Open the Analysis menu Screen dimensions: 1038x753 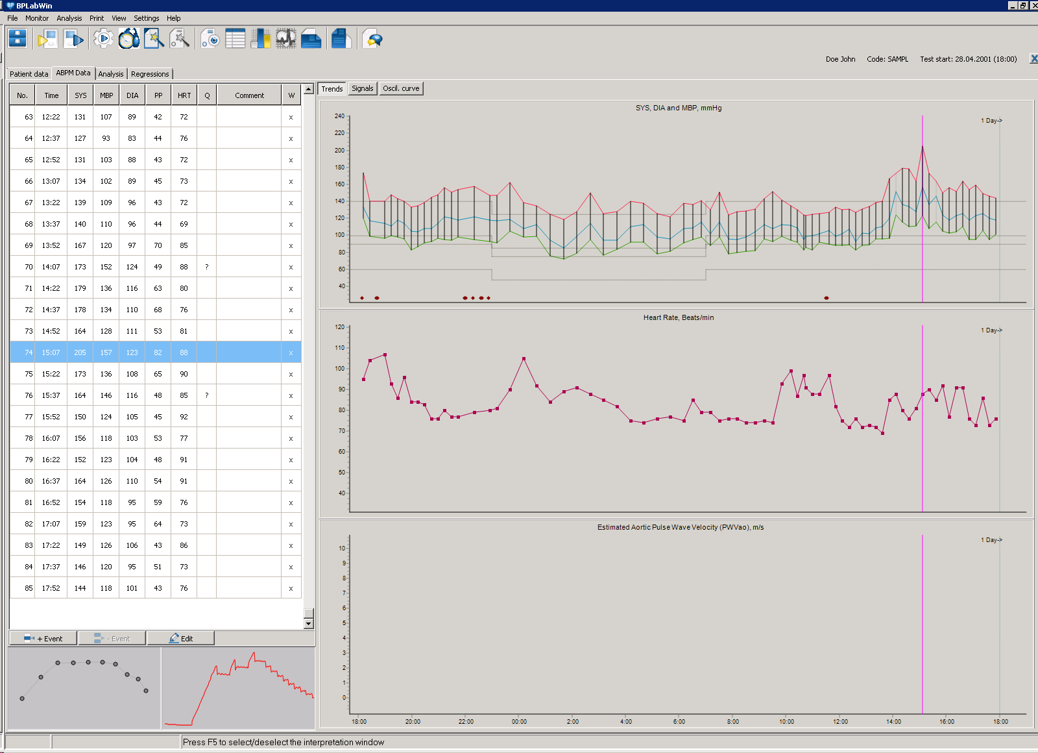pos(69,18)
